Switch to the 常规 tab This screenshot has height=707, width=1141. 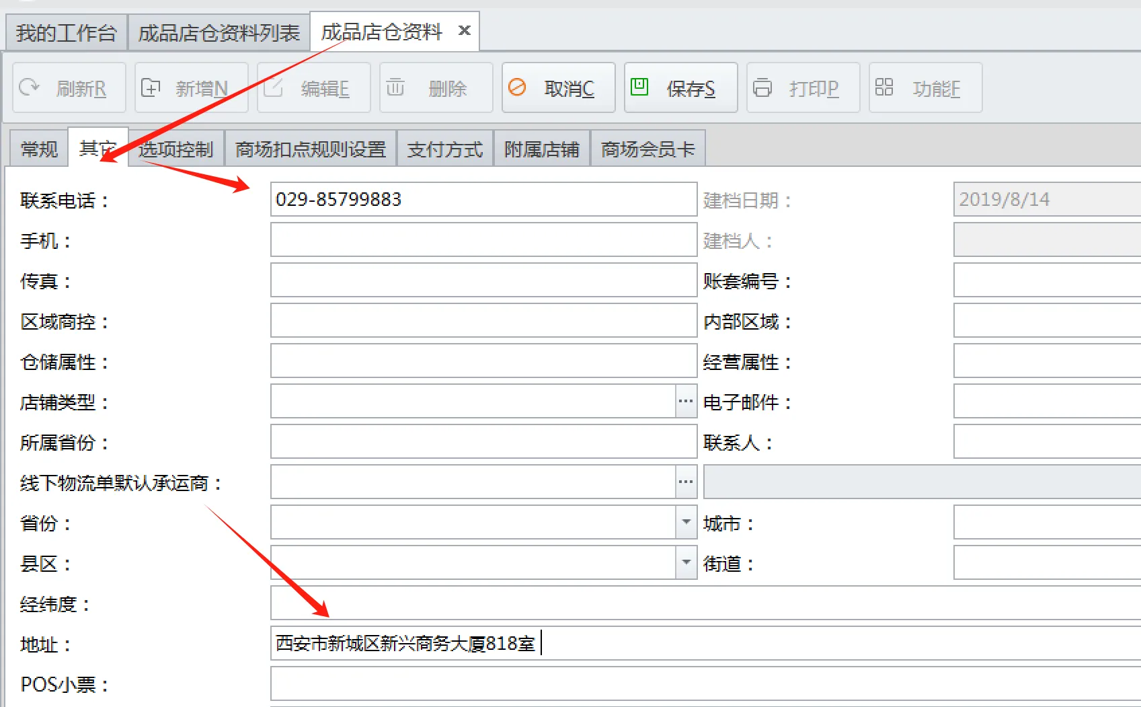click(39, 149)
